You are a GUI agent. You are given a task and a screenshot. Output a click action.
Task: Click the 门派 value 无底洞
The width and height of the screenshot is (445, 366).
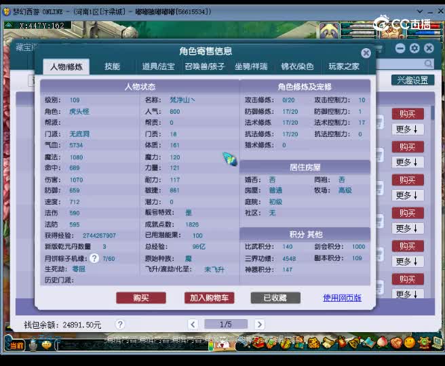tap(79, 134)
